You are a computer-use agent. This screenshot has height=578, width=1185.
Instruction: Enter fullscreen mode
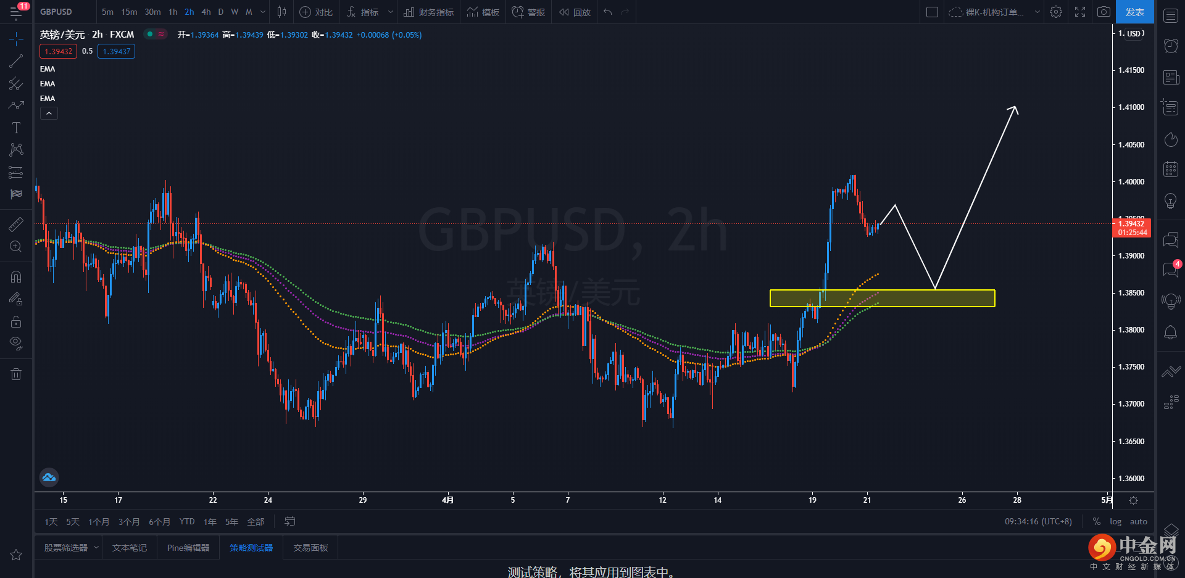1080,12
